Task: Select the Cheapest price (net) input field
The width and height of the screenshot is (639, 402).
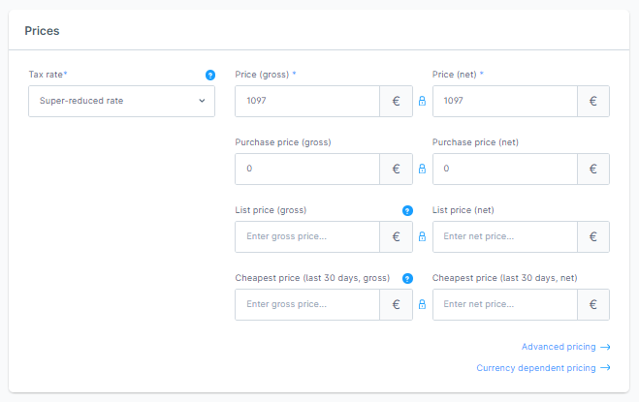Action: pos(504,304)
